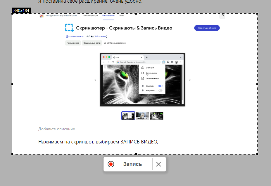
Task: Click the Социальные сети category chip
Action: pyautogui.click(x=92, y=43)
